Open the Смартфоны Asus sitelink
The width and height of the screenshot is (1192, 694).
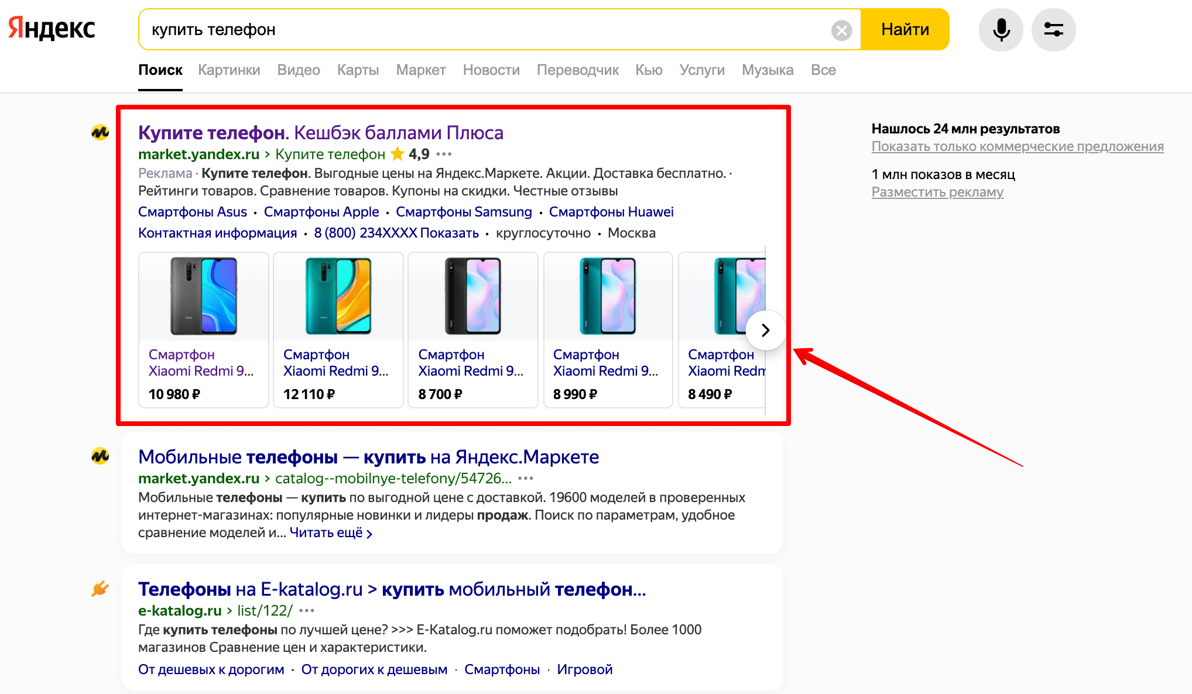[x=193, y=212]
